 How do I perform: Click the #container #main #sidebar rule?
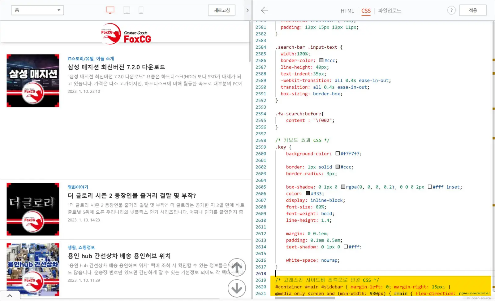point(363,287)
